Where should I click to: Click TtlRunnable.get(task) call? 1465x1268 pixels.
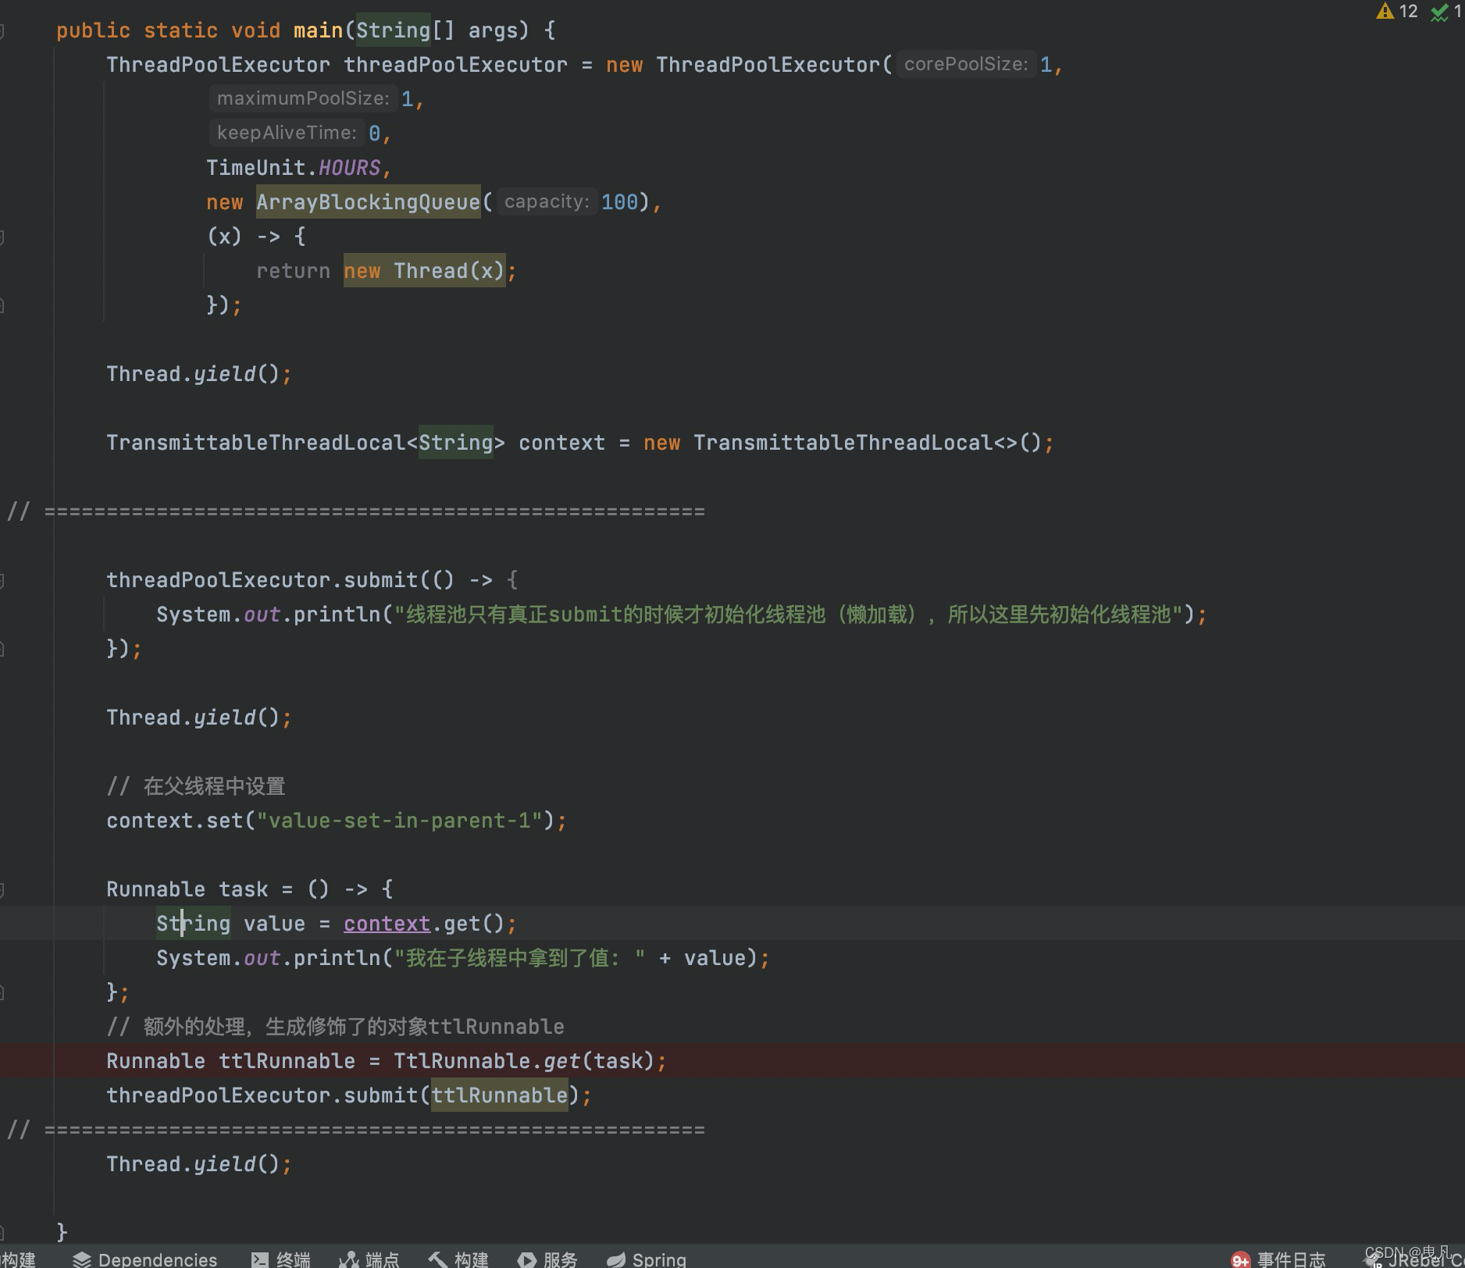[x=524, y=1061]
